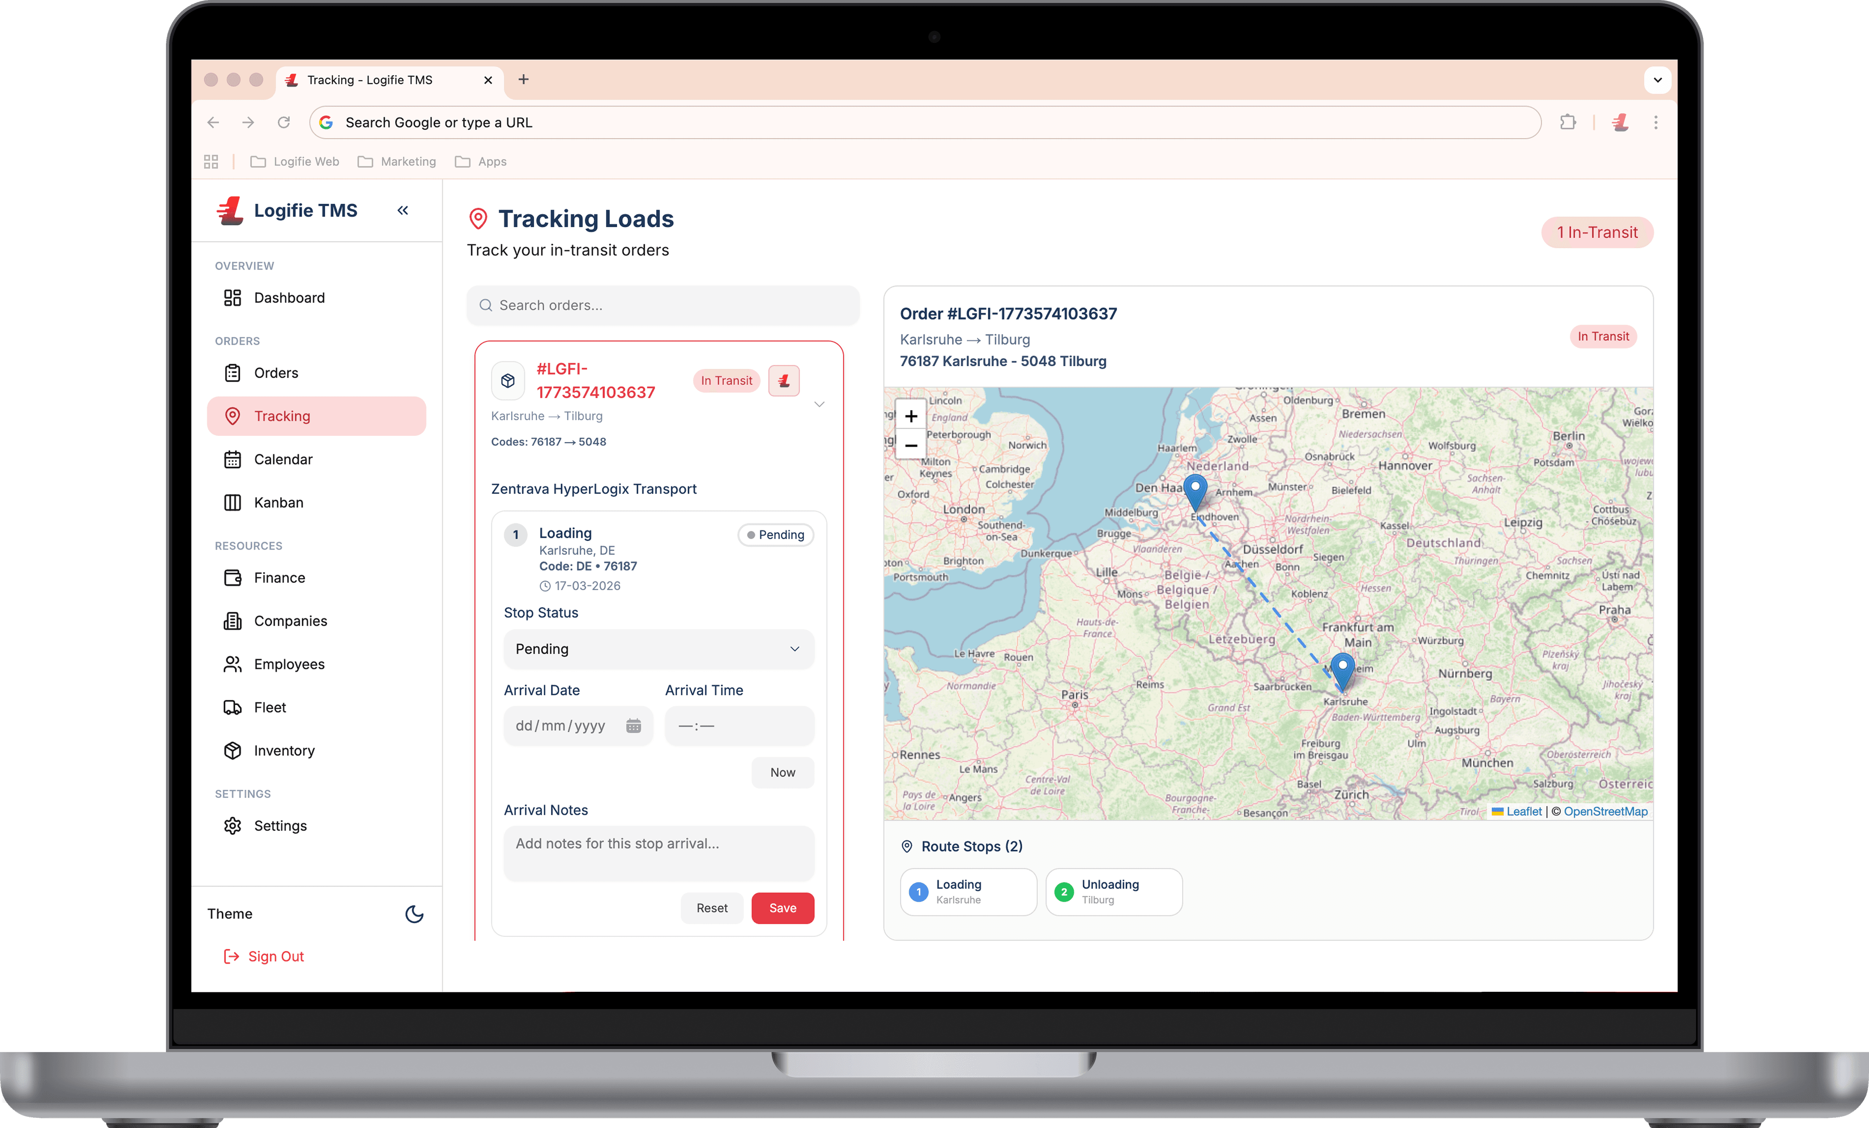Click the Pending status pill on Loading stop
The height and width of the screenshot is (1128, 1869).
click(x=775, y=535)
